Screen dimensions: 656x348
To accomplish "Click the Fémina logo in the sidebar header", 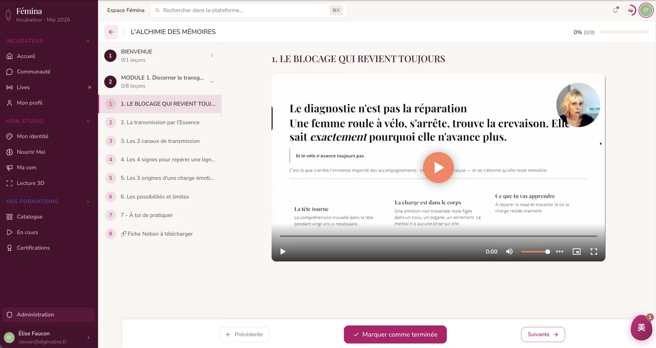I will tap(8, 15).
